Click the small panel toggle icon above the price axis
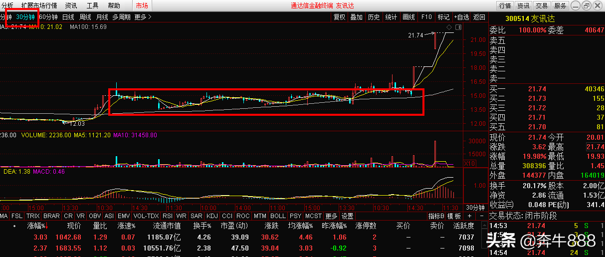Viewport: 605px width, 257px height. coord(457,26)
